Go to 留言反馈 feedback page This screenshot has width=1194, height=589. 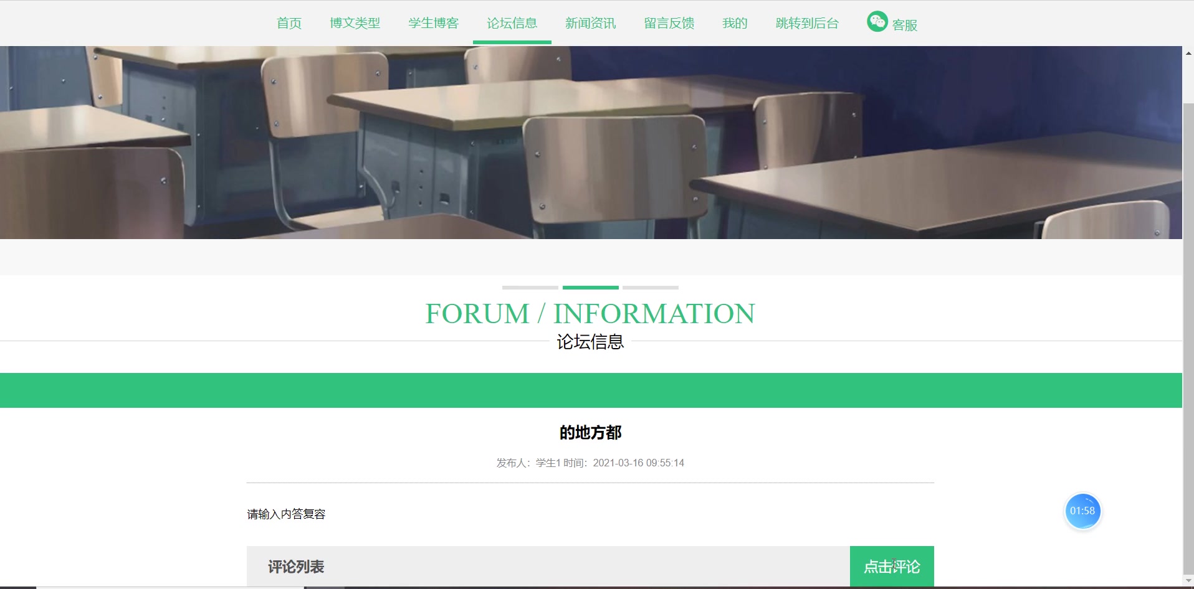pyautogui.click(x=667, y=22)
